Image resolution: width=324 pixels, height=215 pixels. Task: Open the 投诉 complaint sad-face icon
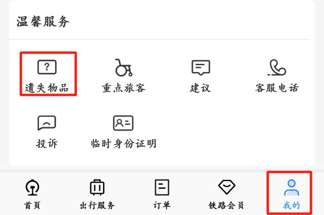(x=47, y=123)
